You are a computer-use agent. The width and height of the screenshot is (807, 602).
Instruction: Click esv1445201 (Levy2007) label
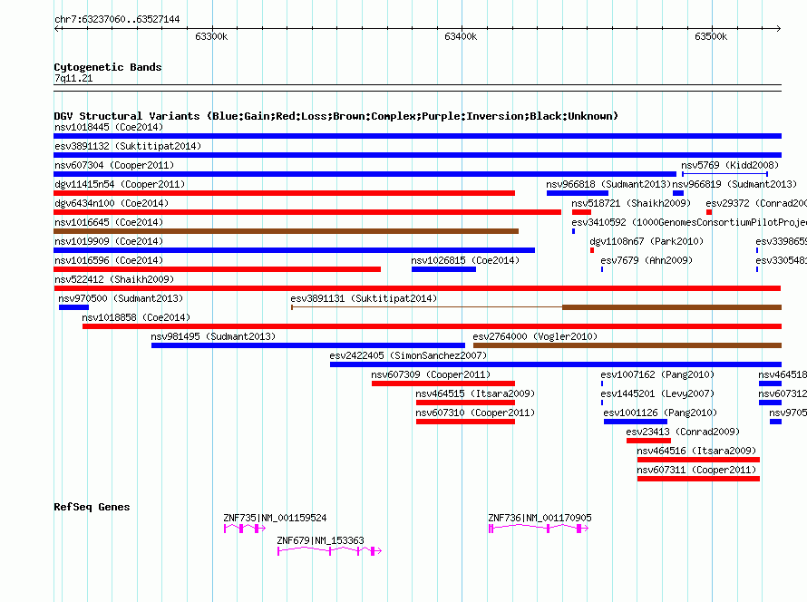click(x=657, y=393)
